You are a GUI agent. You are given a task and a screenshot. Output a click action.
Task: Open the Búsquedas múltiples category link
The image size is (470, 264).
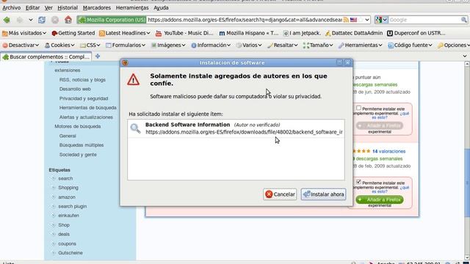coord(82,145)
